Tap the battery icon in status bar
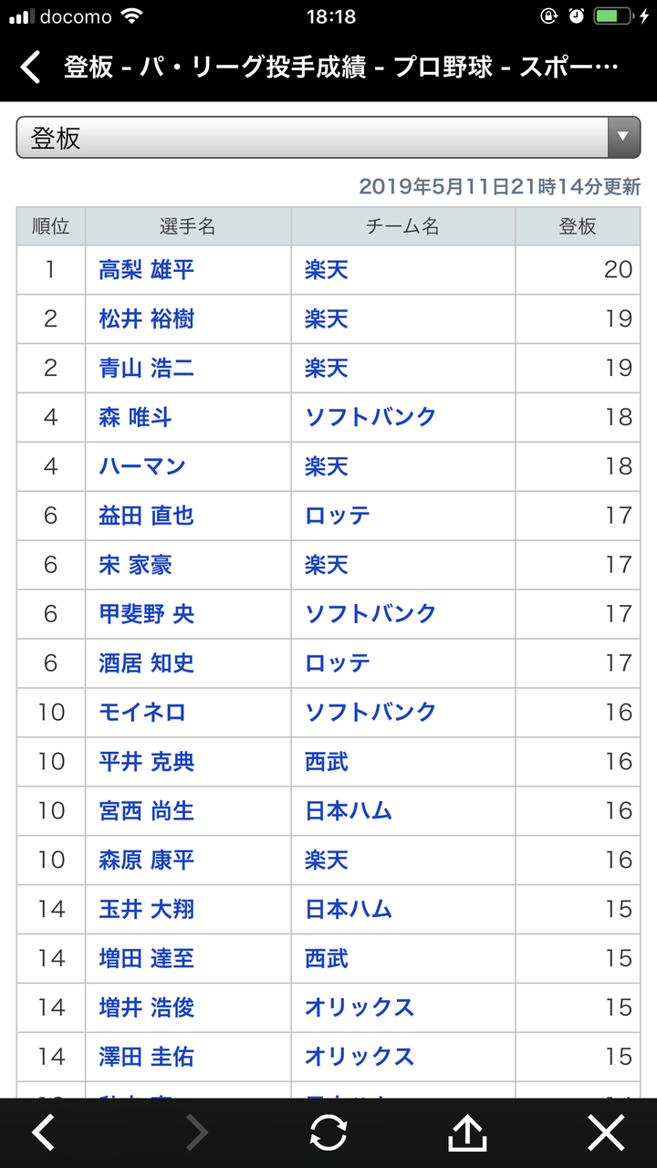 (611, 16)
